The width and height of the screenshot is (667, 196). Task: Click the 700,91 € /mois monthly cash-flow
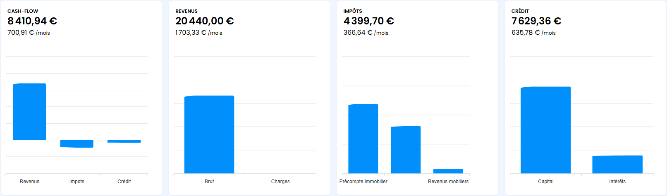[x=29, y=33]
